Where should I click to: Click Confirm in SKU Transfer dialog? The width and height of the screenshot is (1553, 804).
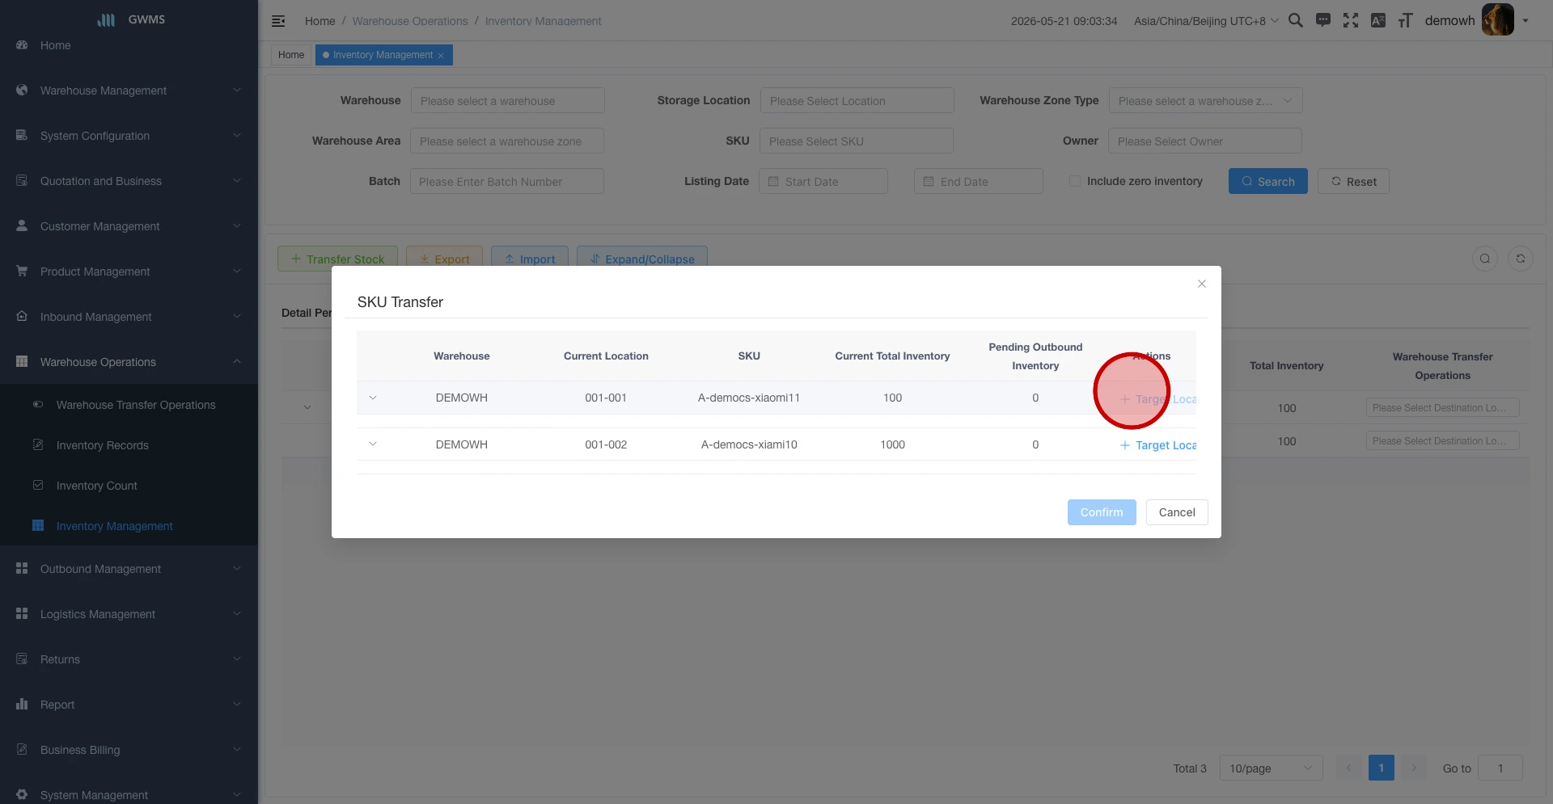1102,512
